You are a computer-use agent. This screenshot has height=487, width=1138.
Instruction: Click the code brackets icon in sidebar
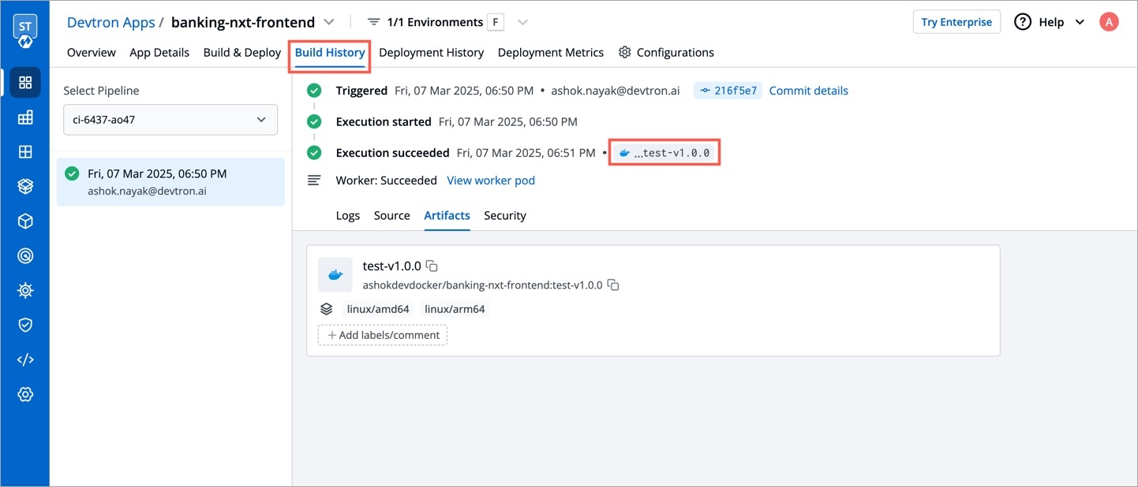[x=25, y=359]
